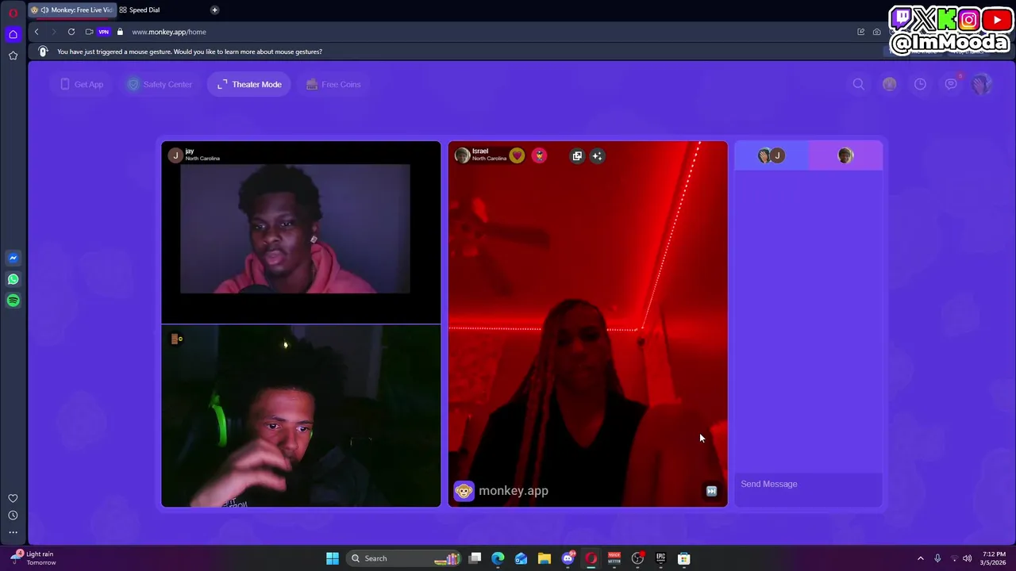Expand the system tray hidden icons chevron

(x=921, y=558)
